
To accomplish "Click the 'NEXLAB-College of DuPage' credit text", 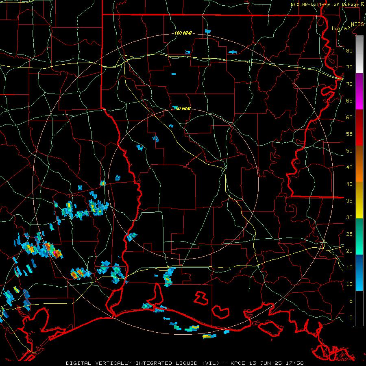I will [325, 4].
